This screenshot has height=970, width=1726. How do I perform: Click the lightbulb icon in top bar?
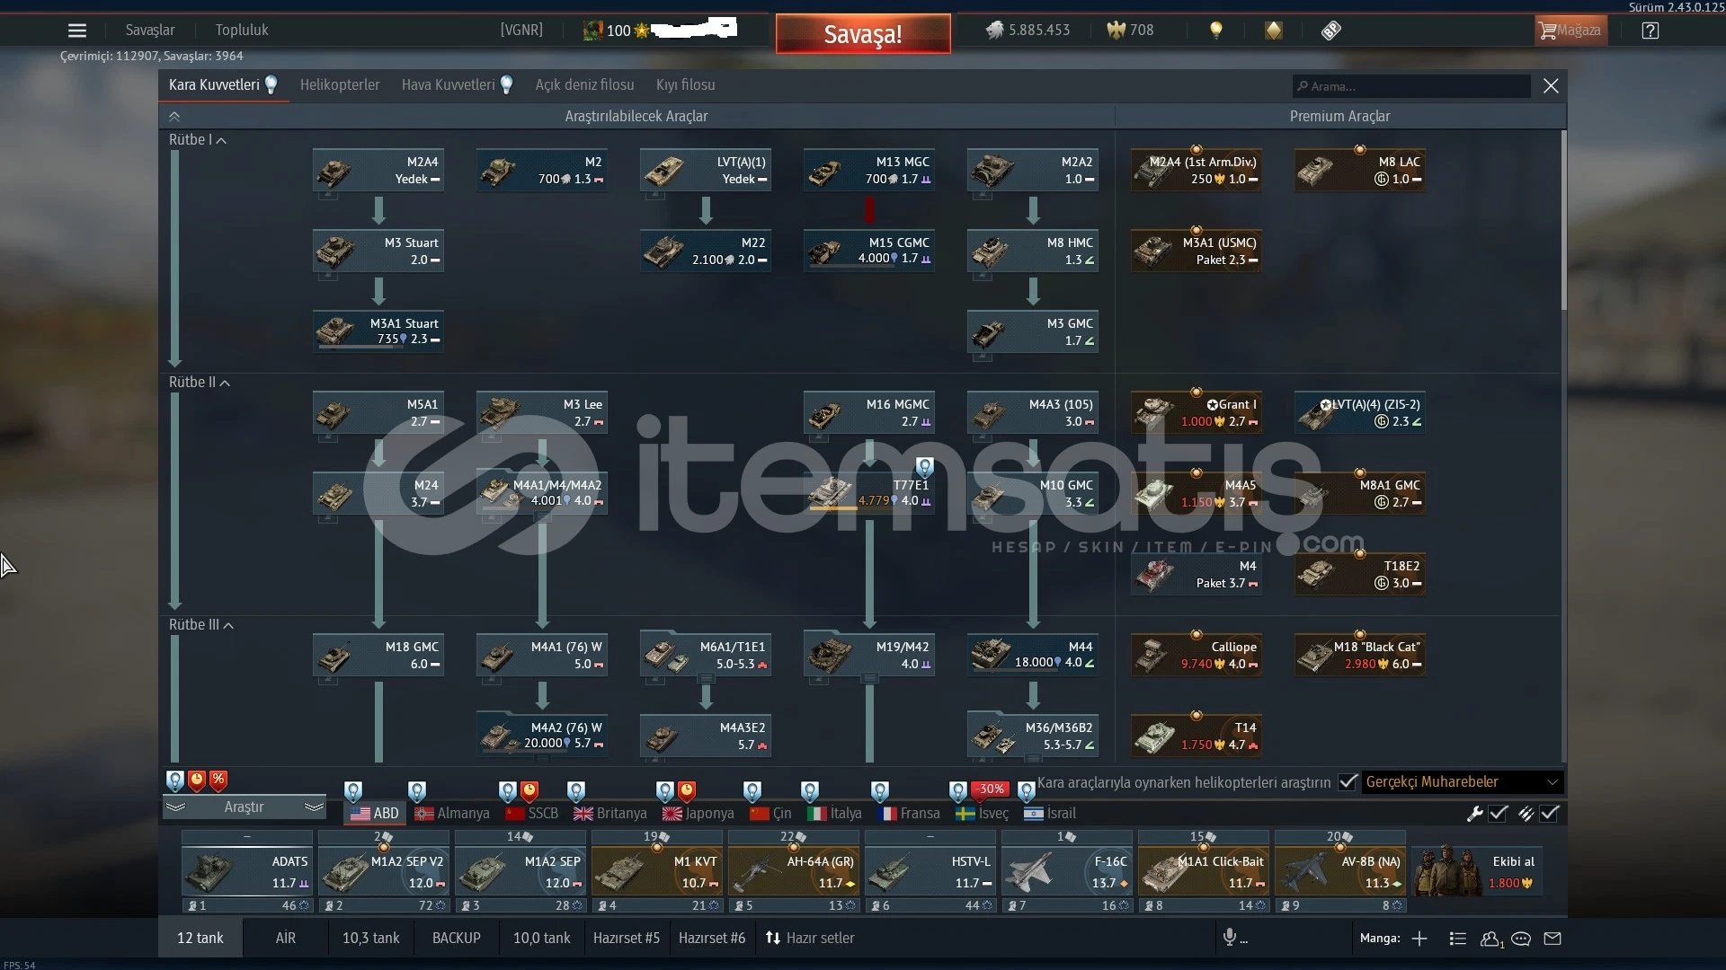coord(1216,31)
